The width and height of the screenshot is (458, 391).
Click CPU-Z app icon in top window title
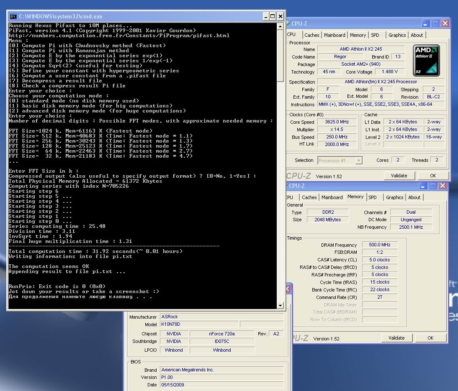pos(288,23)
